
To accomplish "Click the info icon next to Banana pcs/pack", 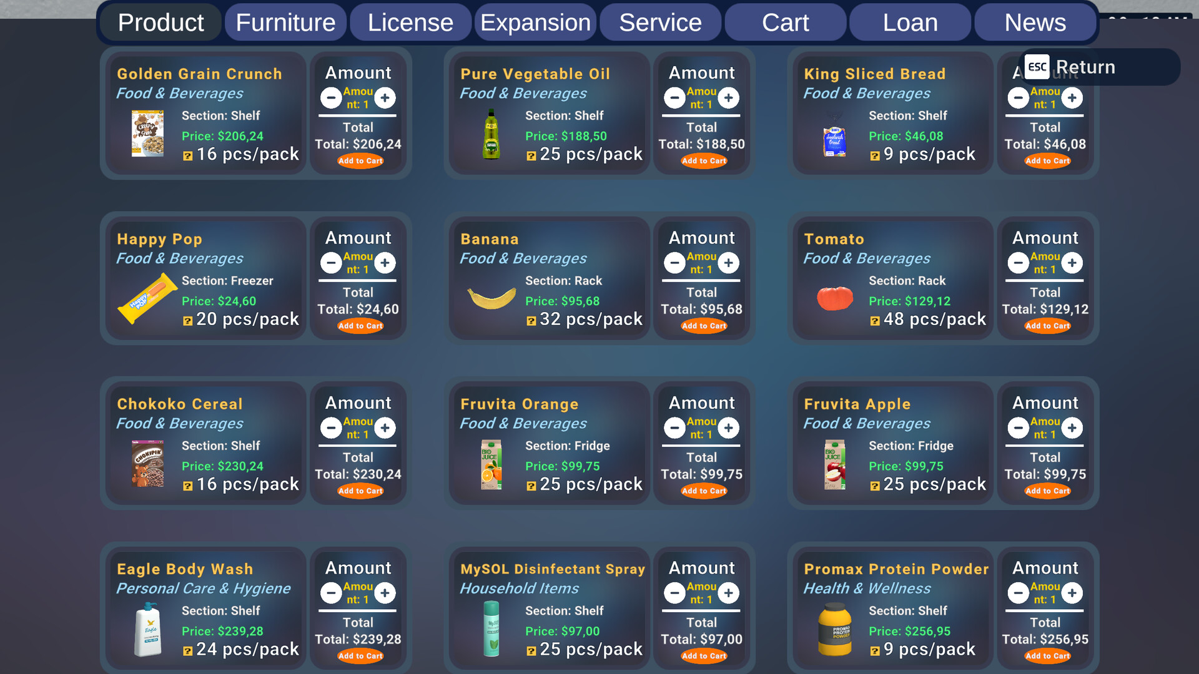I will pos(530,320).
